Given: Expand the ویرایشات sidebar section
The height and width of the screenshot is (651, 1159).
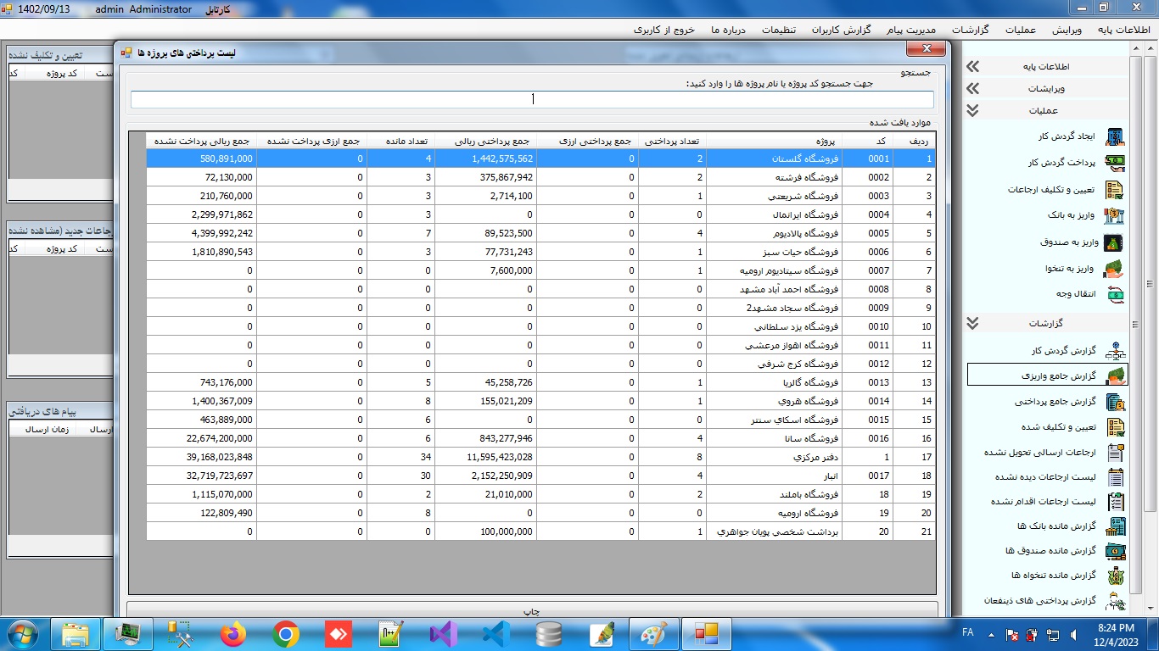Looking at the screenshot, I should pyautogui.click(x=972, y=89).
